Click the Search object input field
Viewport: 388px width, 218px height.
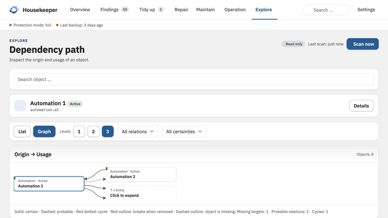pos(194,79)
